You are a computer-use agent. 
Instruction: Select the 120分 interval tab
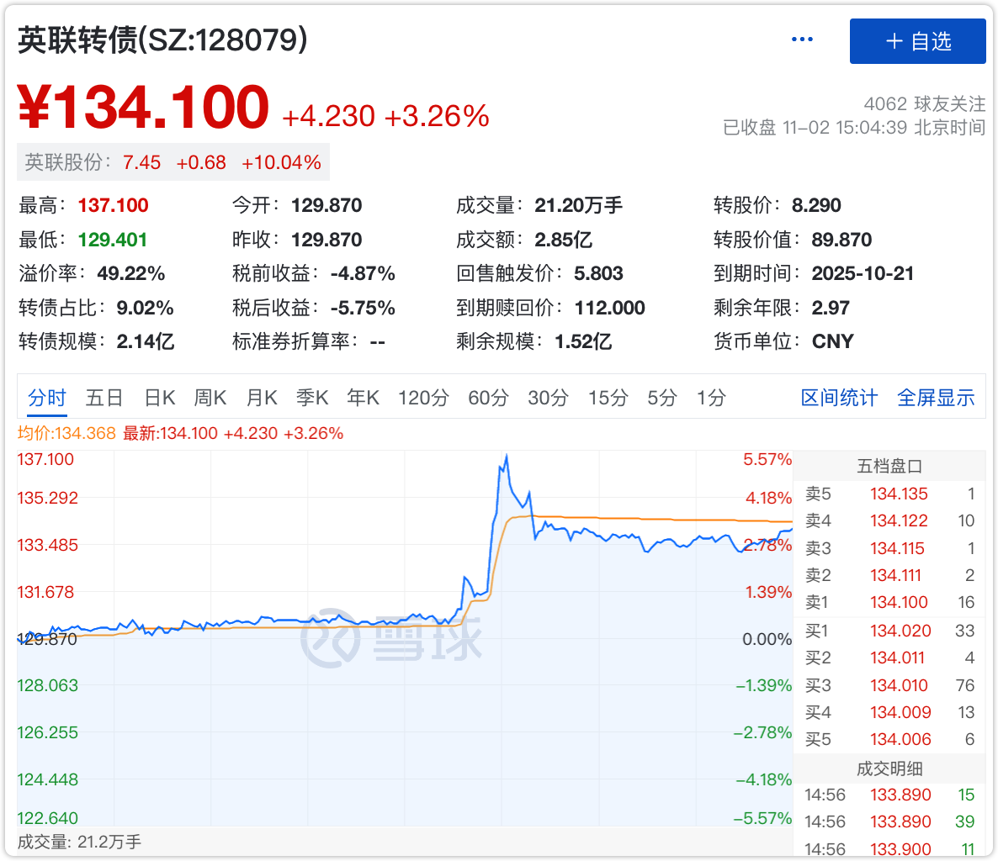pyautogui.click(x=423, y=398)
